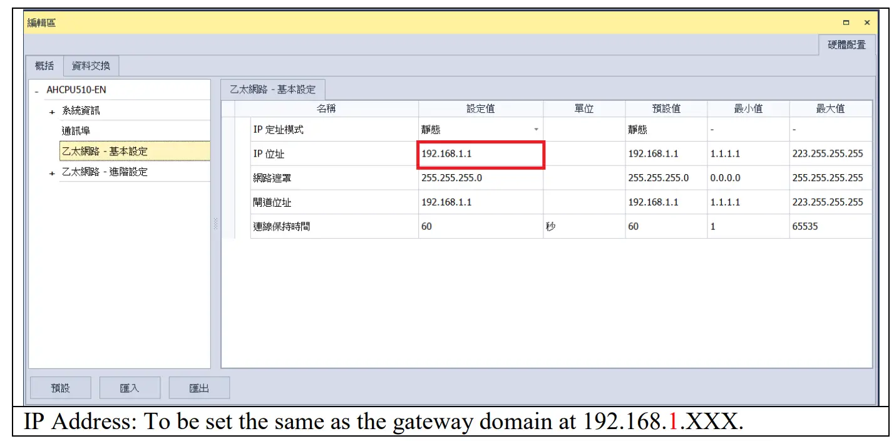The height and width of the screenshot is (441, 894).
Task: Click the 閘道位址 name cell
Action: (334, 202)
